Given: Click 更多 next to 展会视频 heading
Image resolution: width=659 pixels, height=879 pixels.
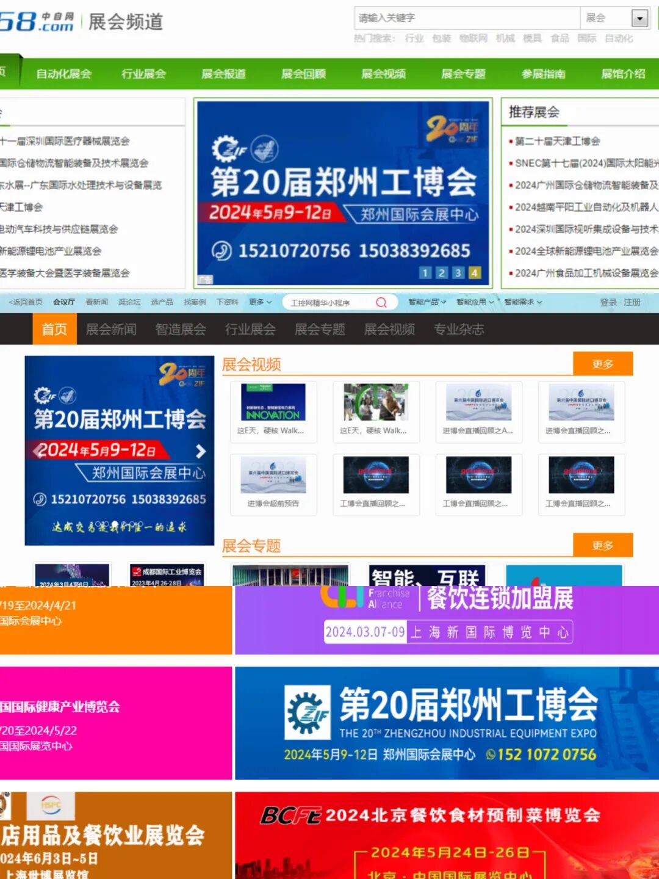Looking at the screenshot, I should [603, 364].
